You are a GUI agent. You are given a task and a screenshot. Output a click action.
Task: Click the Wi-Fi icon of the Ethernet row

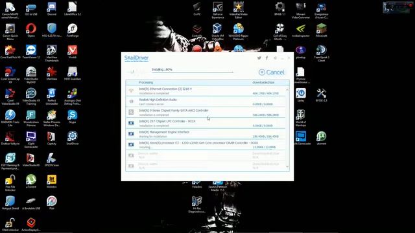point(131,91)
